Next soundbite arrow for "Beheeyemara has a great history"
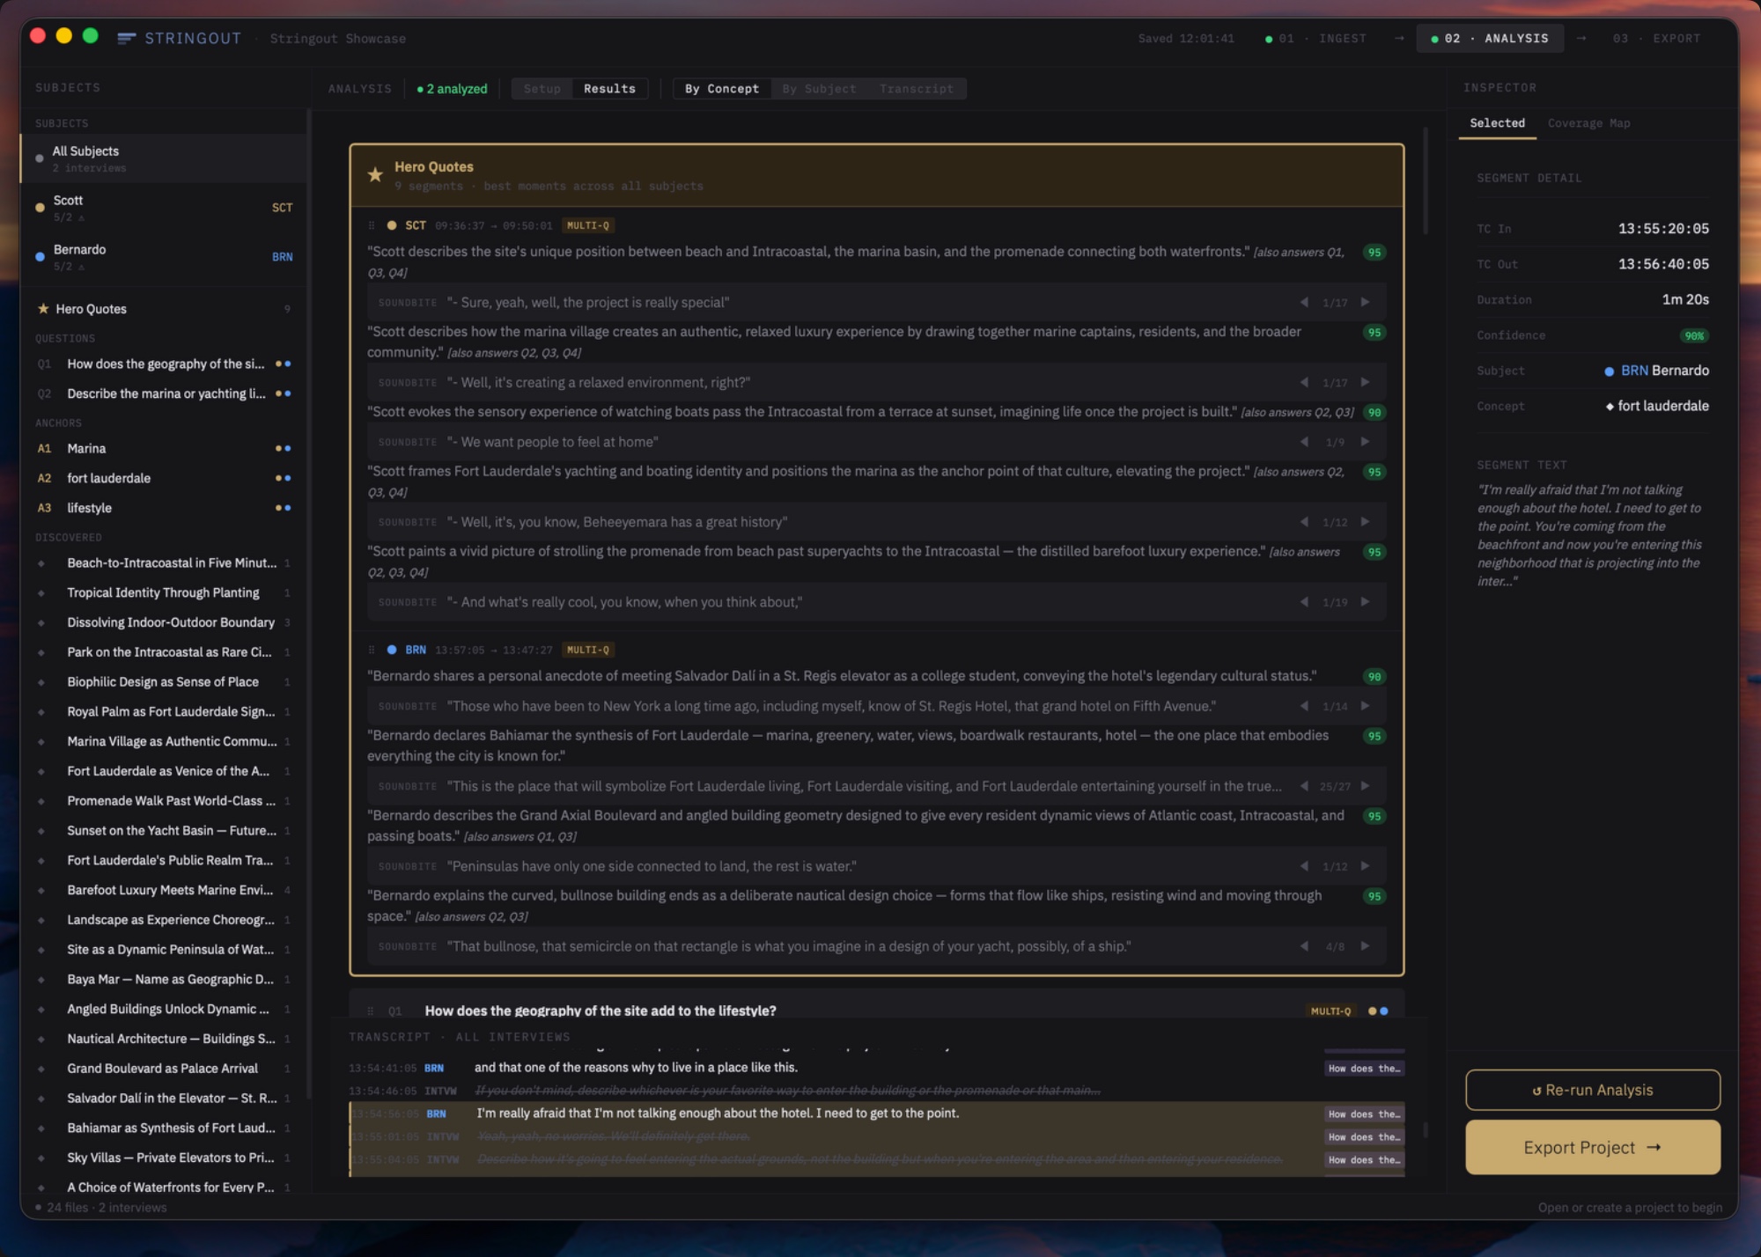Image resolution: width=1761 pixels, height=1257 pixels. click(x=1365, y=522)
